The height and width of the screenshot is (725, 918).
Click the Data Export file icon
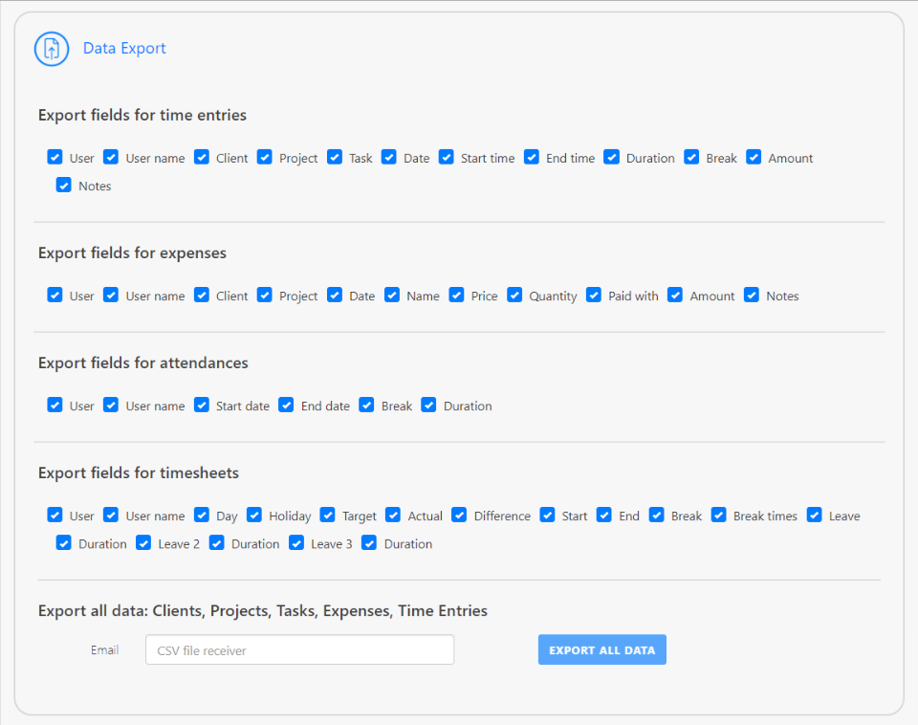pos(52,49)
